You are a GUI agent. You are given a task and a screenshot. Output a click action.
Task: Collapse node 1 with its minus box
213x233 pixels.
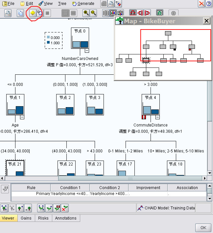(22, 117)
